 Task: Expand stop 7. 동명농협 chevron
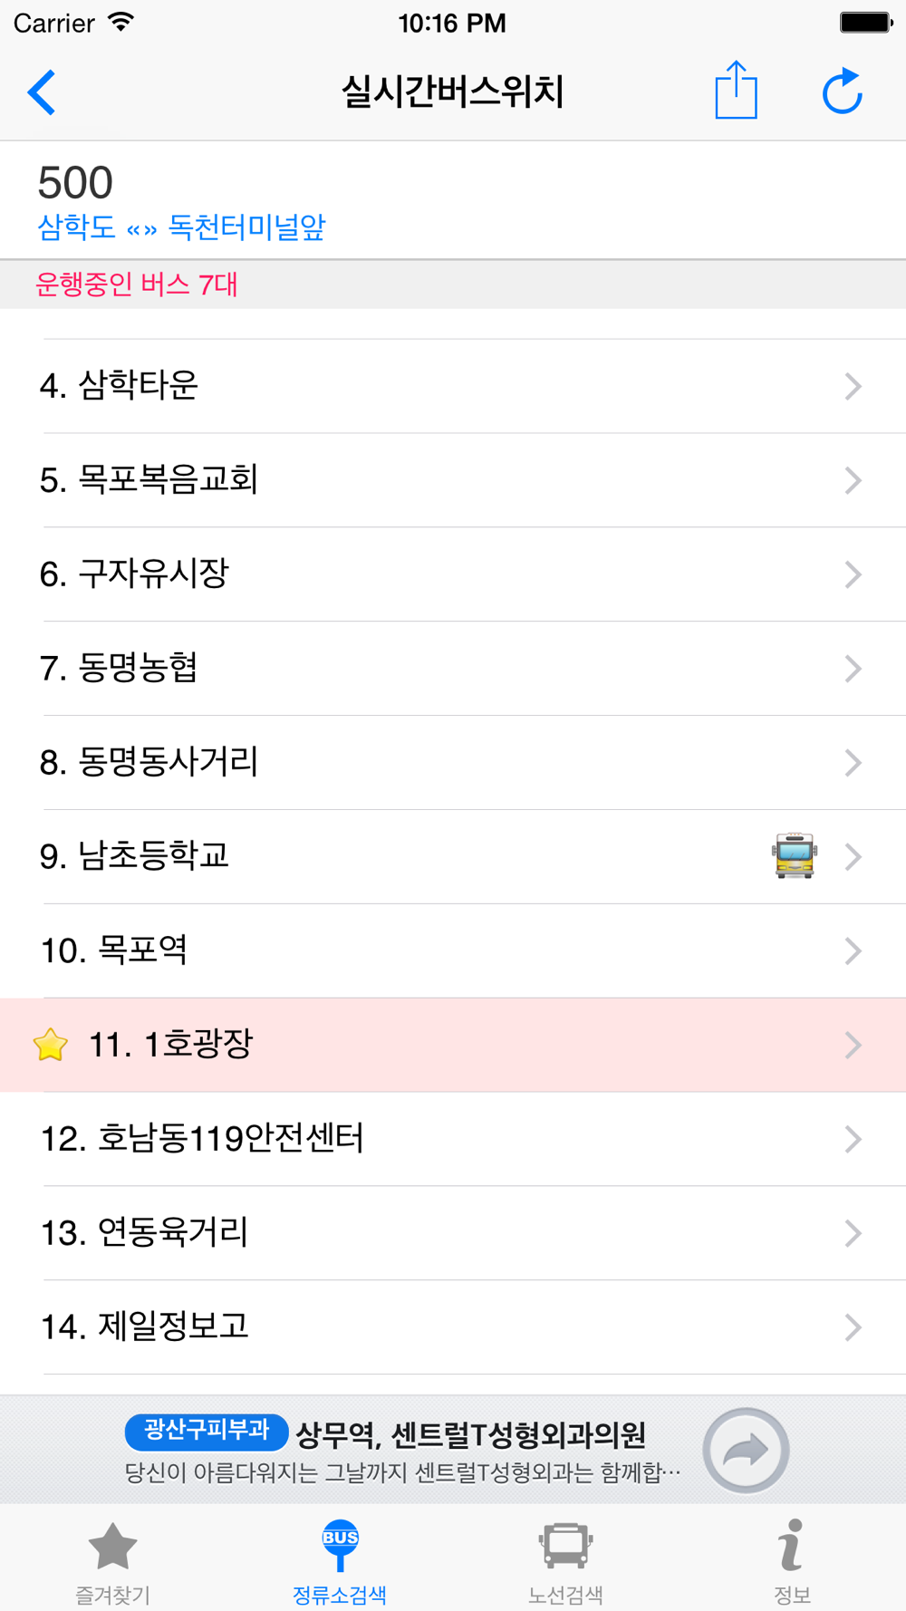[x=853, y=669]
